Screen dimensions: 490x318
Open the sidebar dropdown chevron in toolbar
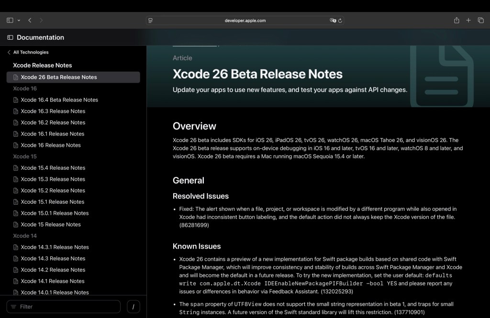click(x=19, y=21)
